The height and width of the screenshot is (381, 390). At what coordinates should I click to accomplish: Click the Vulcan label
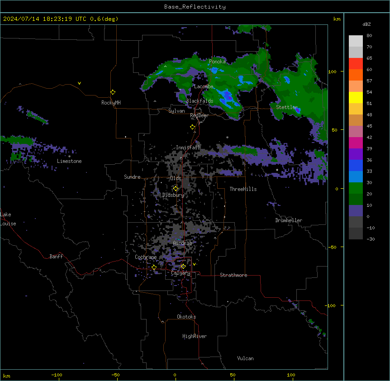tap(246, 358)
